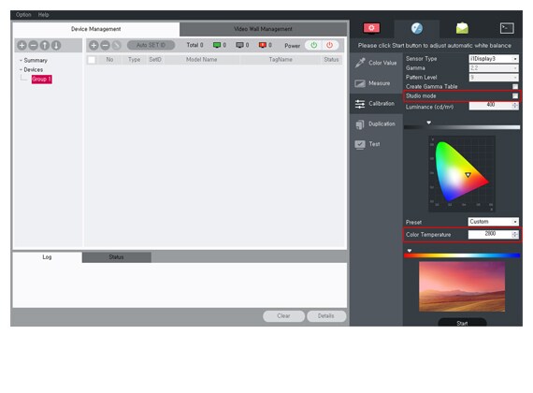Image resolution: width=533 pixels, height=393 pixels.
Task: Click the Calibration sliders icon
Action: pyautogui.click(x=360, y=104)
